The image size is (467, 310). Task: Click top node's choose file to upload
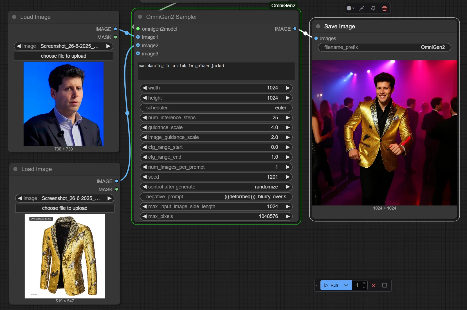[64, 56]
